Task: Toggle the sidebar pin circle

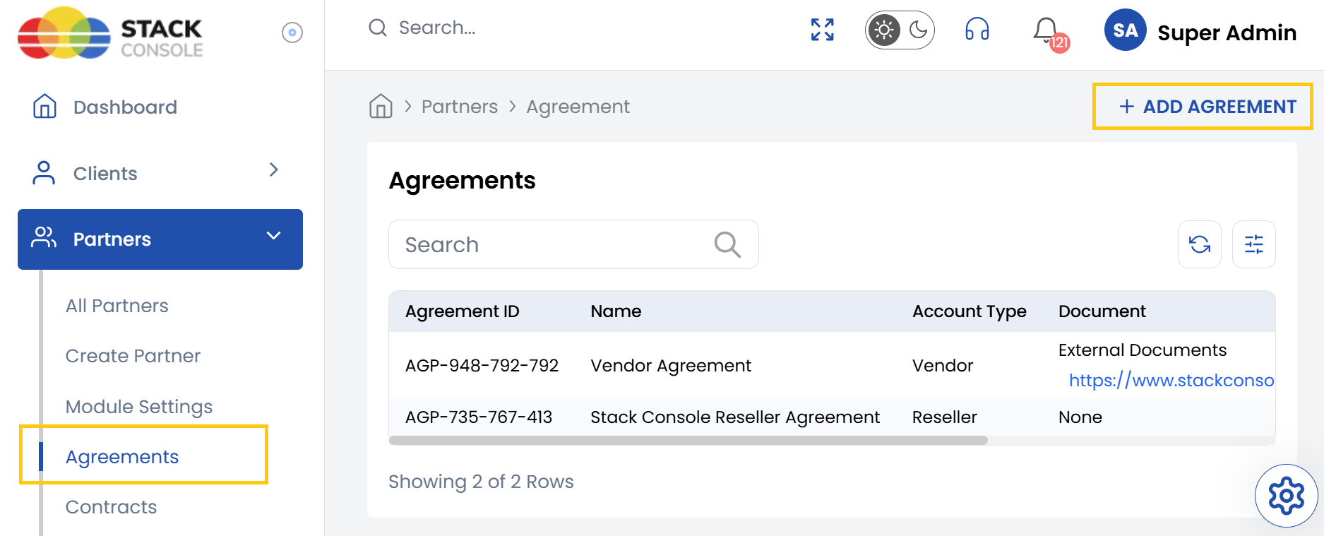Action: point(292,32)
